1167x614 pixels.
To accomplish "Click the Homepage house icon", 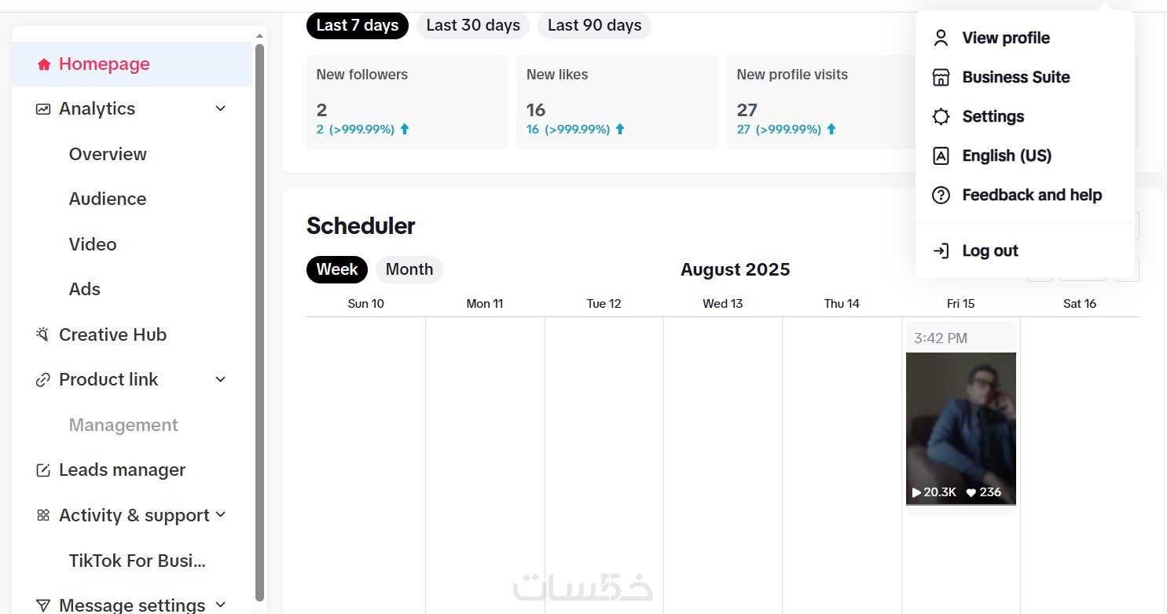I will [x=44, y=64].
